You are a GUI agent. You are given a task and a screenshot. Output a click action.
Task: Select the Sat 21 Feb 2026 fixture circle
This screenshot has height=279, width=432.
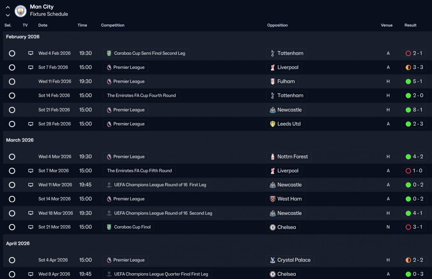click(x=12, y=110)
